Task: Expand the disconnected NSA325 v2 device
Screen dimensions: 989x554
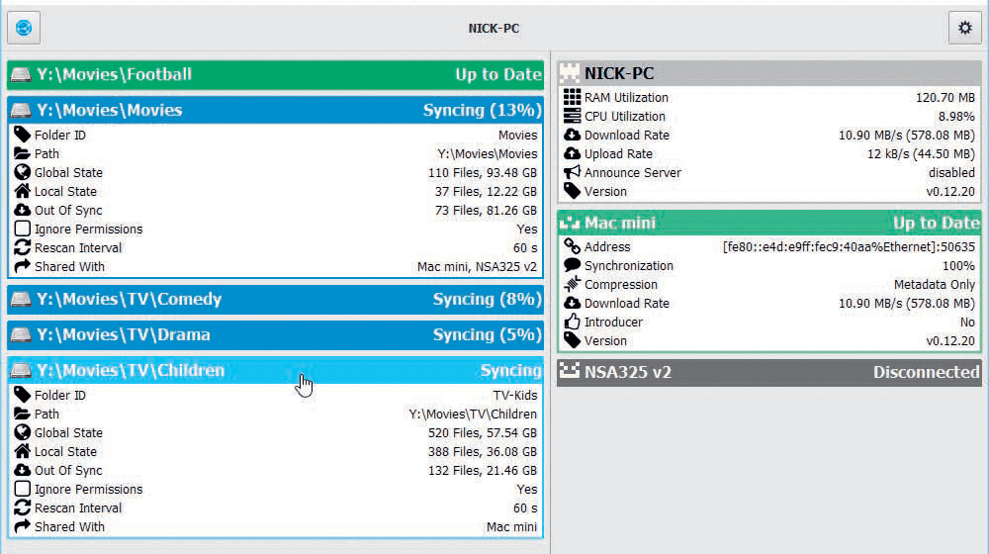Action: (x=769, y=372)
